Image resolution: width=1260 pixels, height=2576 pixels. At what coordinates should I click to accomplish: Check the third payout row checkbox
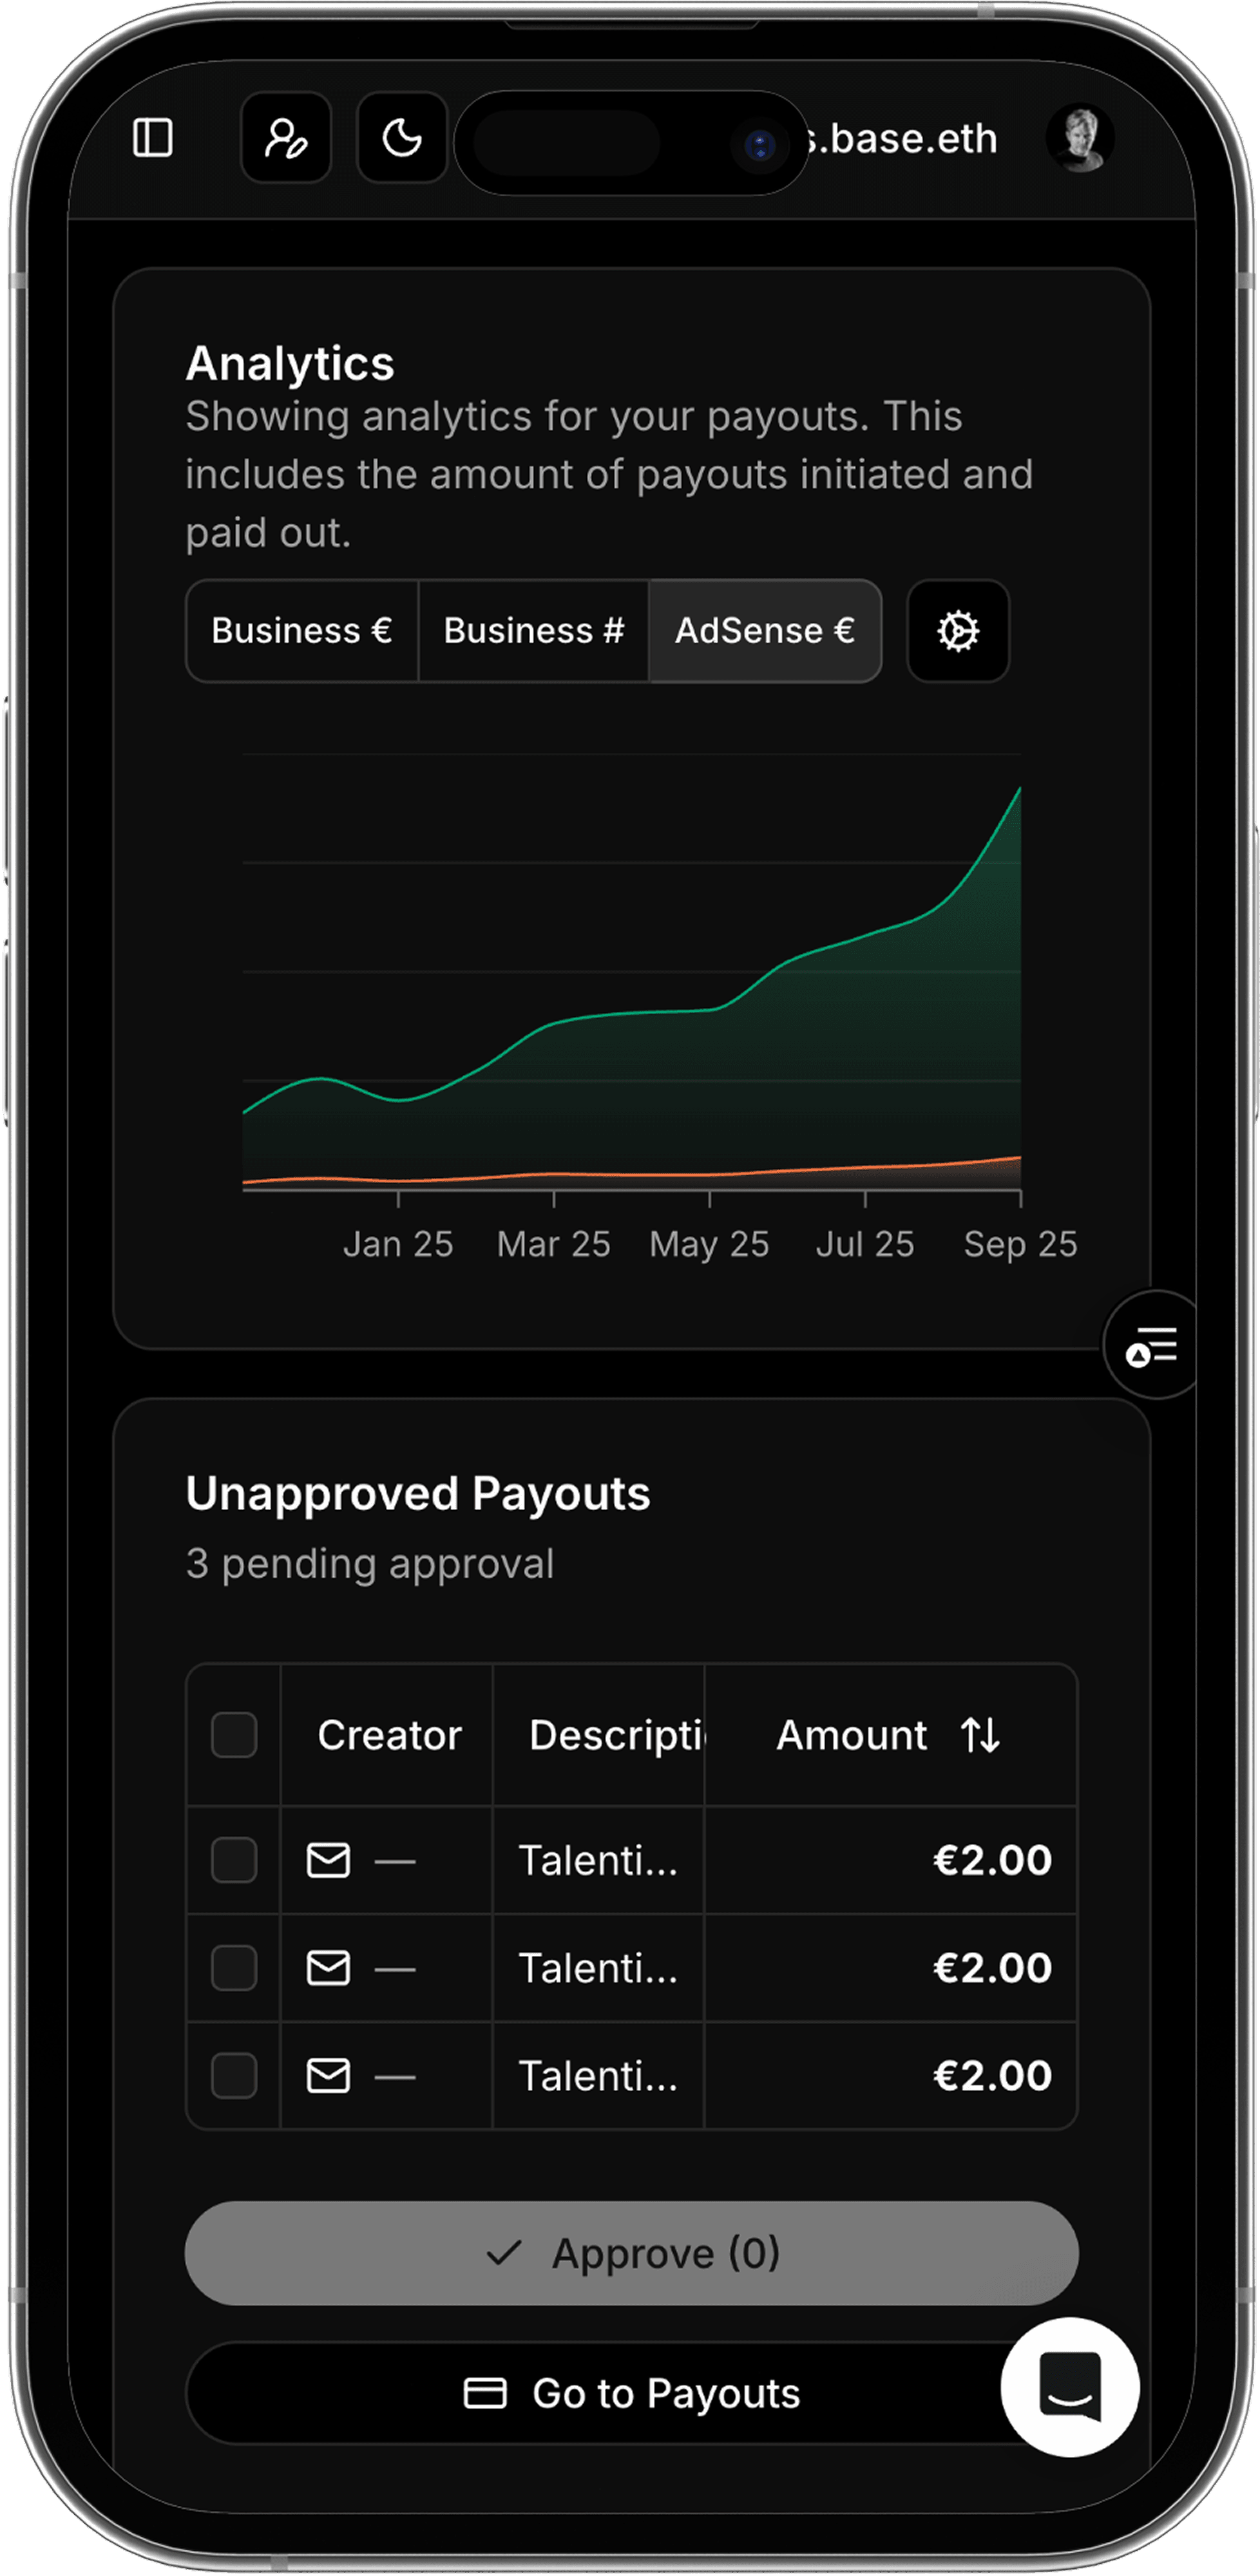point(234,2076)
